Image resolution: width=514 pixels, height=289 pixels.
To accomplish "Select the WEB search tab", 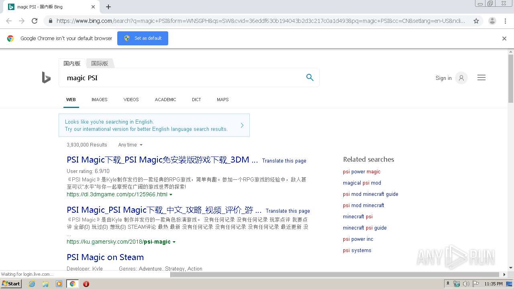I will pyautogui.click(x=71, y=100).
